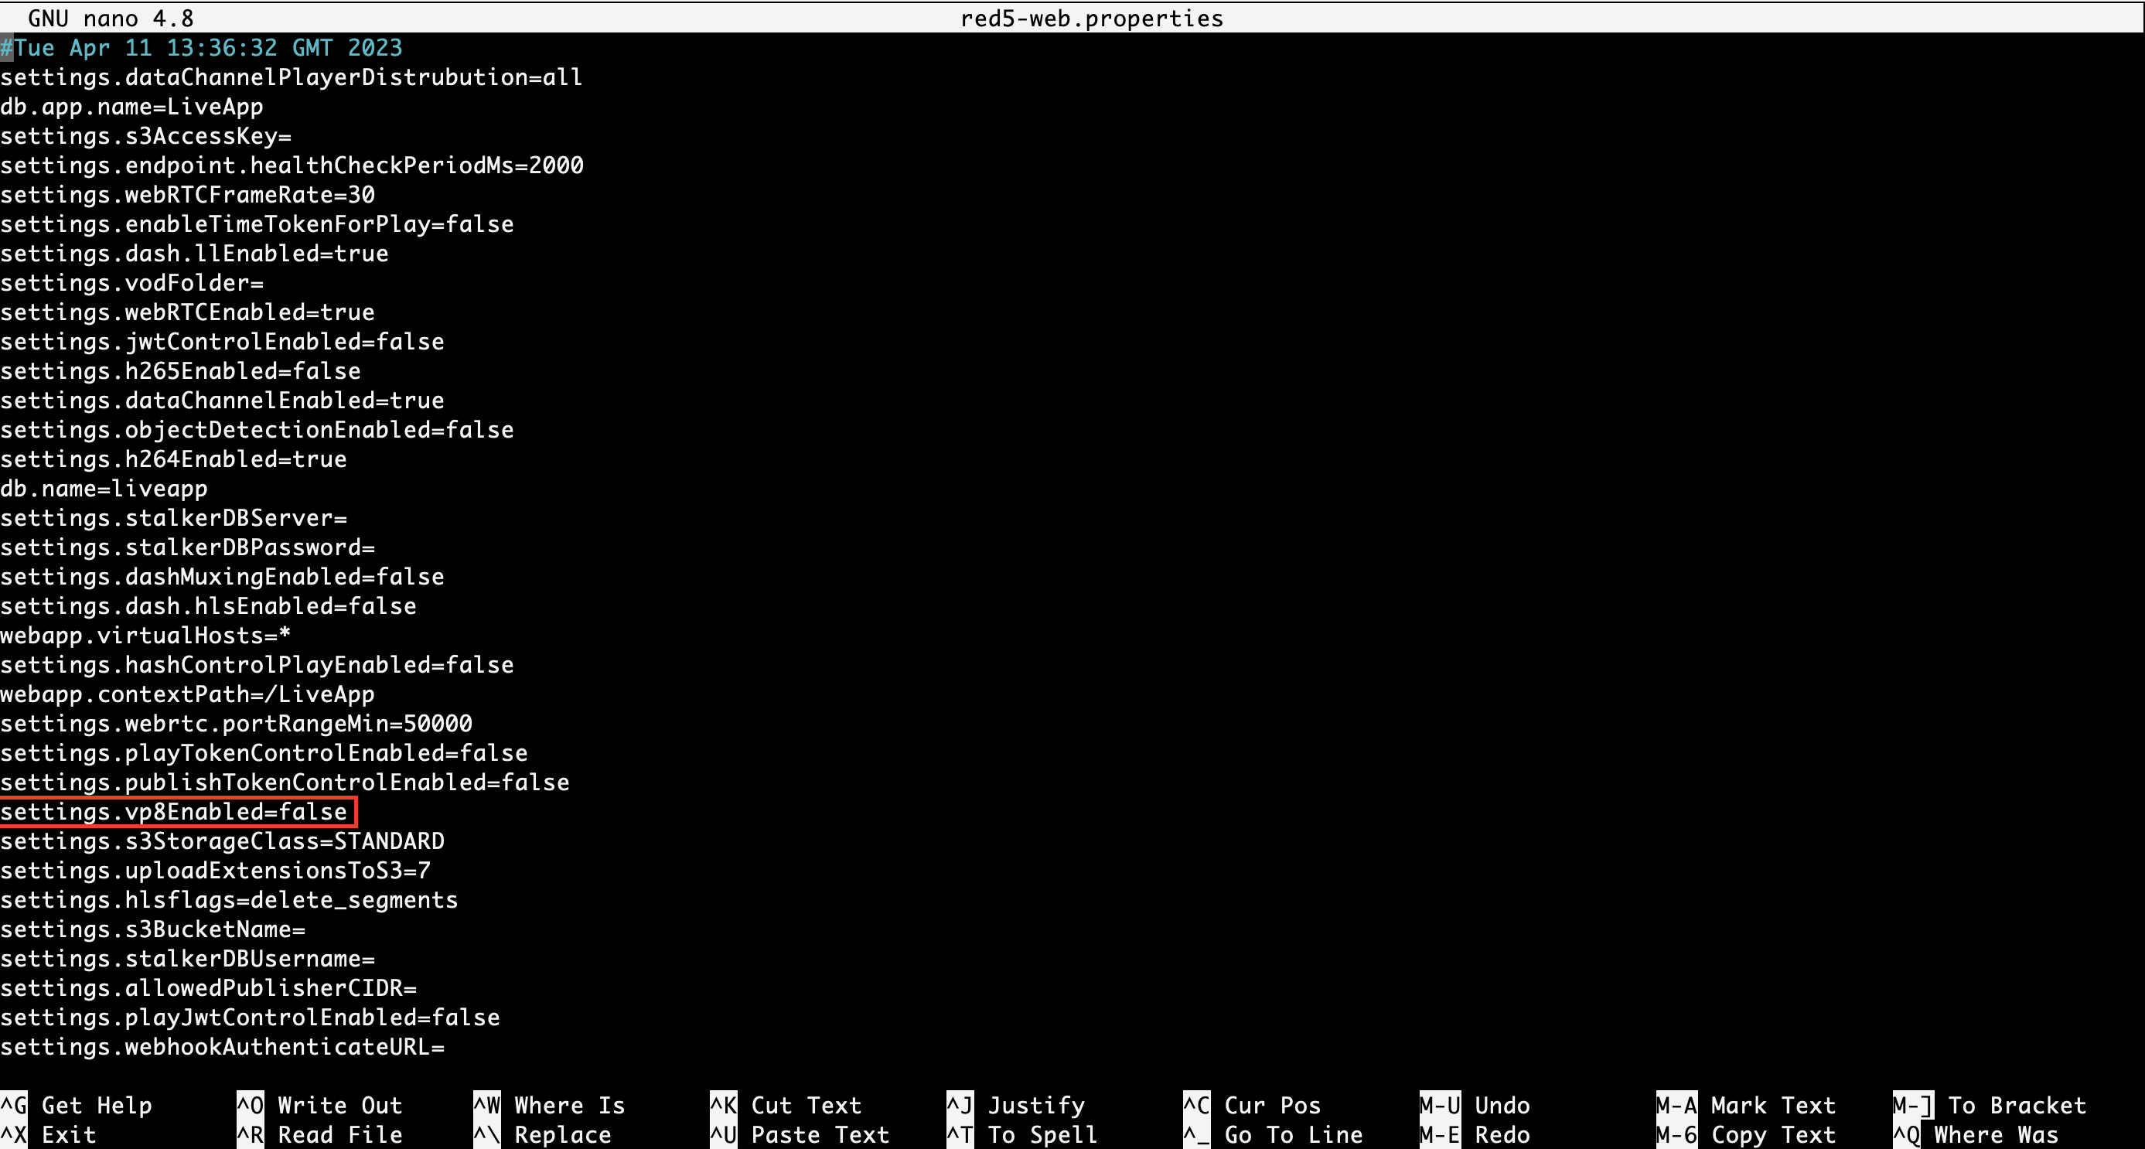Viewport: 2145px width, 1149px height.
Task: Click the settings.webhookAuthenticateURL= line
Action: pos(223,1048)
